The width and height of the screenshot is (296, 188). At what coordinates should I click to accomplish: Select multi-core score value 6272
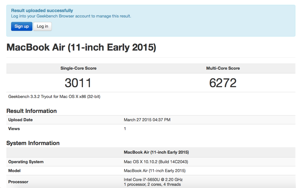pos(223,83)
